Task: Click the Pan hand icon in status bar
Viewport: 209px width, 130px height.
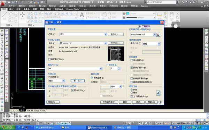Action: (x=139, y=123)
